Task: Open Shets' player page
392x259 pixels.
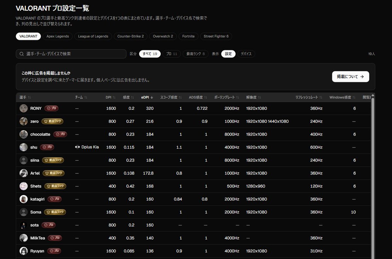Action: tap(36, 186)
